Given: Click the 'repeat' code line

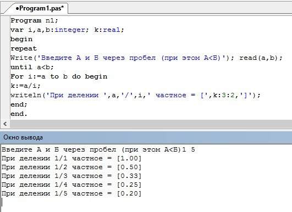Looking at the screenshot, I should click(24, 49).
